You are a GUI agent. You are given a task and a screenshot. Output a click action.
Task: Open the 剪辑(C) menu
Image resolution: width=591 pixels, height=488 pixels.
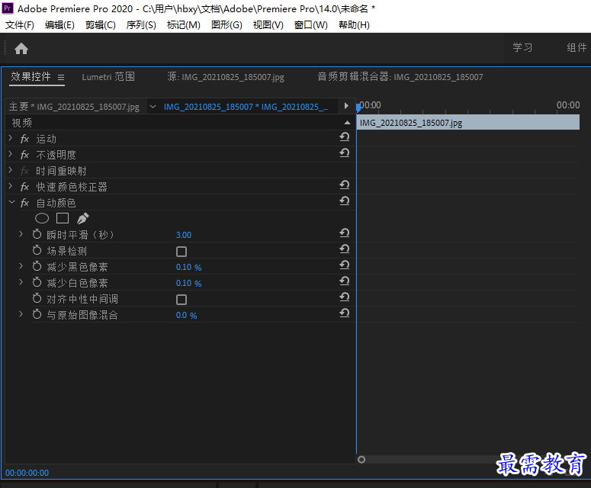tap(100, 25)
